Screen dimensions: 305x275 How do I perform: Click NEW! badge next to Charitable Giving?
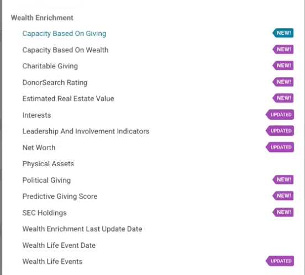pyautogui.click(x=283, y=65)
